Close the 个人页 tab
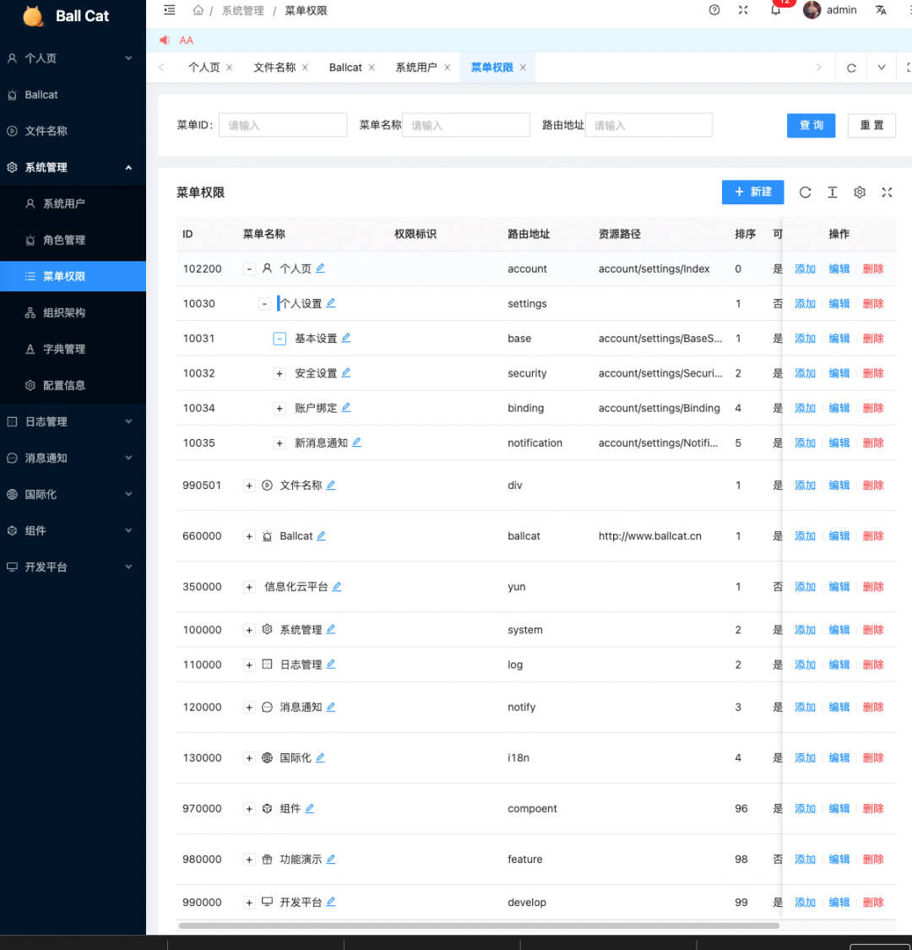Image resolution: width=912 pixels, height=950 pixels. tap(230, 68)
